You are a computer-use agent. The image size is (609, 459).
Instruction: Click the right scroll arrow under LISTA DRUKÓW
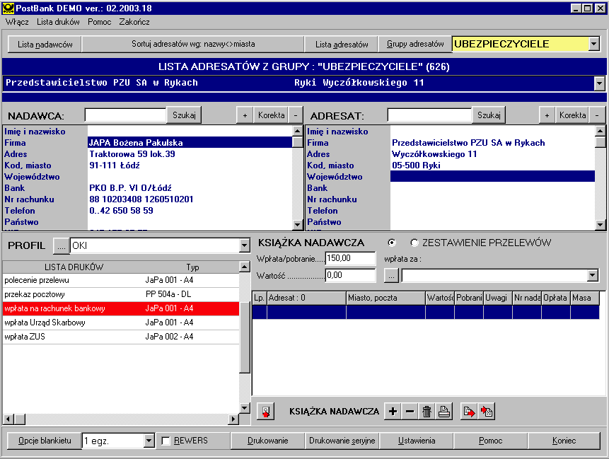pos(233,419)
